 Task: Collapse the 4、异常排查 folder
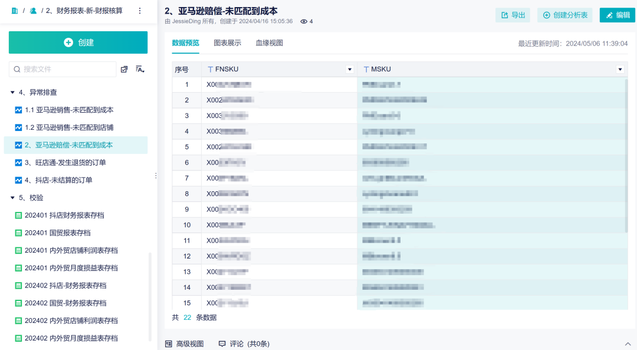pyautogui.click(x=12, y=92)
